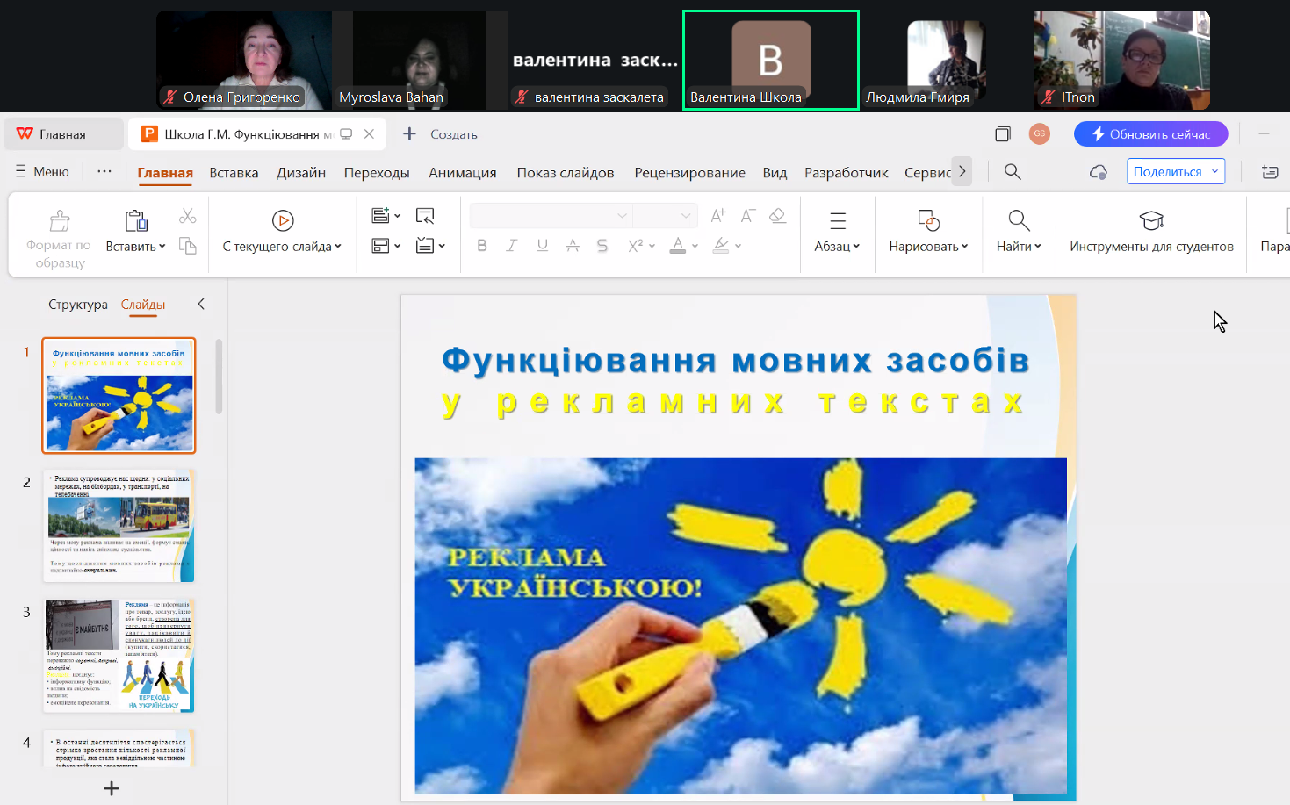
Task: Click the increase font size icon
Action: pyautogui.click(x=718, y=216)
